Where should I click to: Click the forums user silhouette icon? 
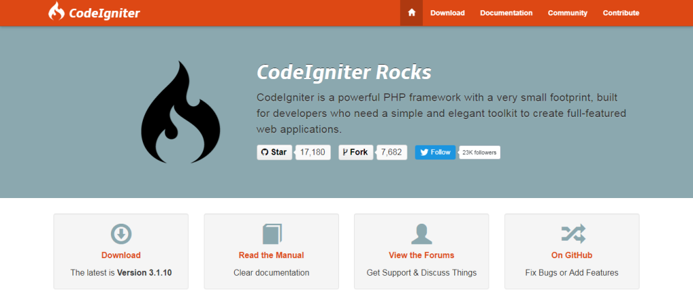coord(421,235)
